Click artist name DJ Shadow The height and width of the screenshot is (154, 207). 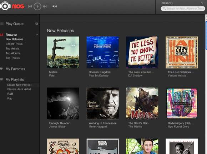[135, 76]
